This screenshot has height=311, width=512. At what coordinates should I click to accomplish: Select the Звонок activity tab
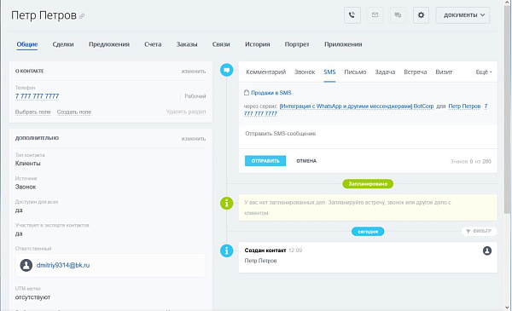(x=305, y=72)
